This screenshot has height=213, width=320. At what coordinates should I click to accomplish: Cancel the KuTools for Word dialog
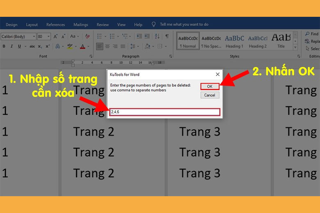click(x=210, y=95)
